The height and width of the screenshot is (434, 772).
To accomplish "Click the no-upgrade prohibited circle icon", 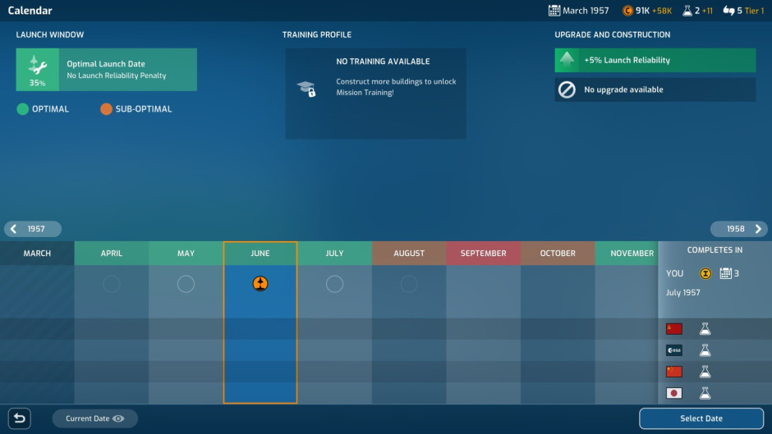I will (x=567, y=89).
